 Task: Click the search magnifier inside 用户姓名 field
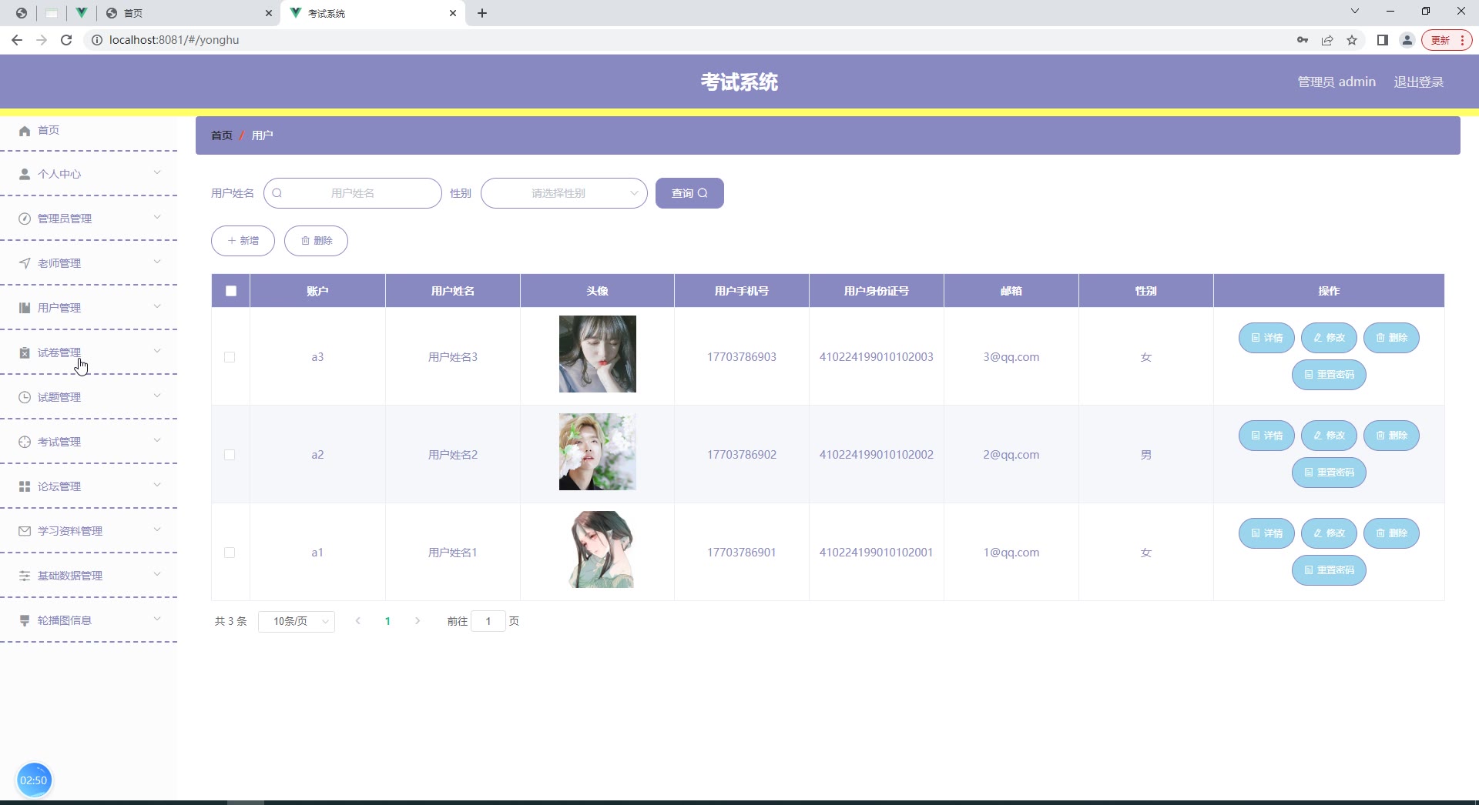click(x=277, y=193)
